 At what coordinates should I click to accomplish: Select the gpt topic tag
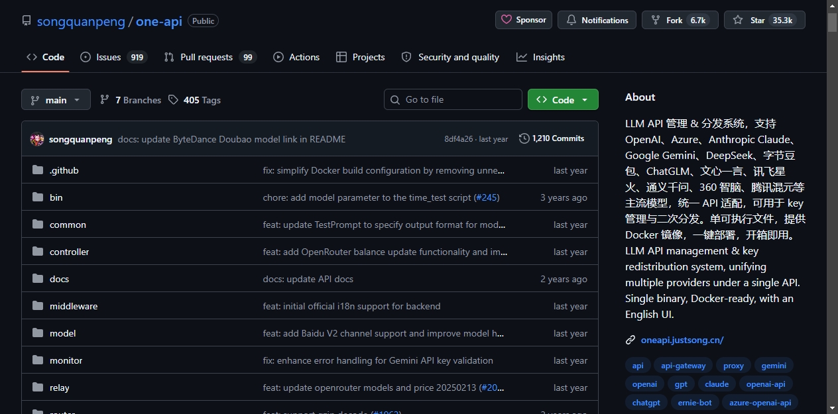[x=681, y=384]
